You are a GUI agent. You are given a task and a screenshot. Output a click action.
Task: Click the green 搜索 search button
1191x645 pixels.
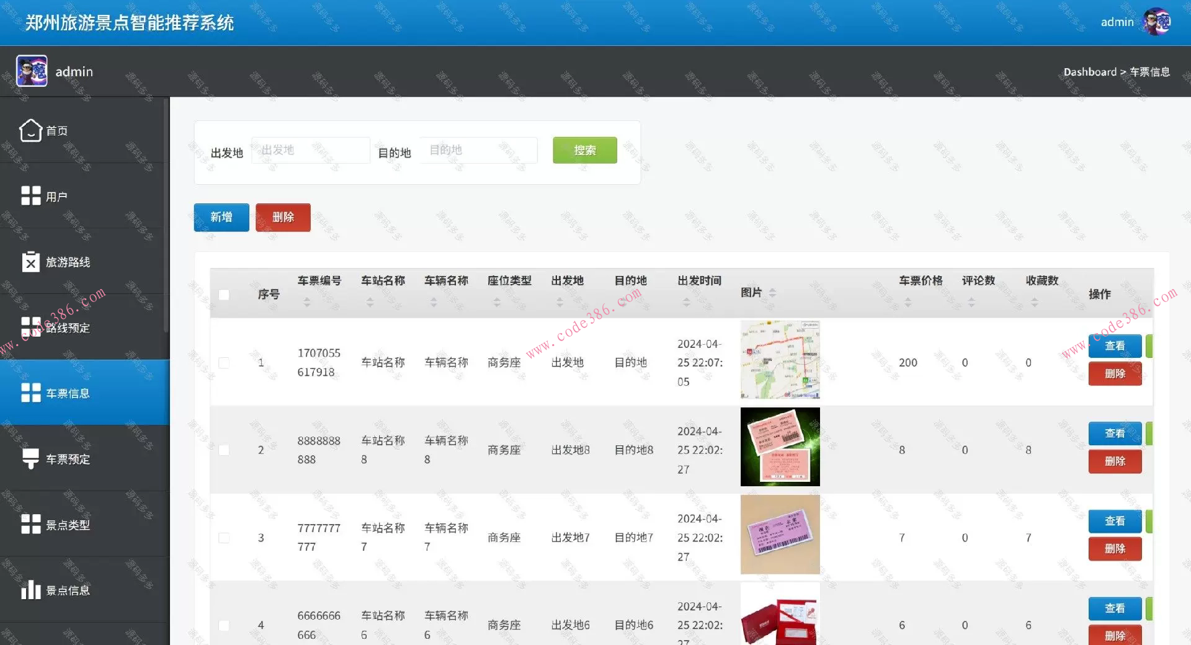click(584, 150)
